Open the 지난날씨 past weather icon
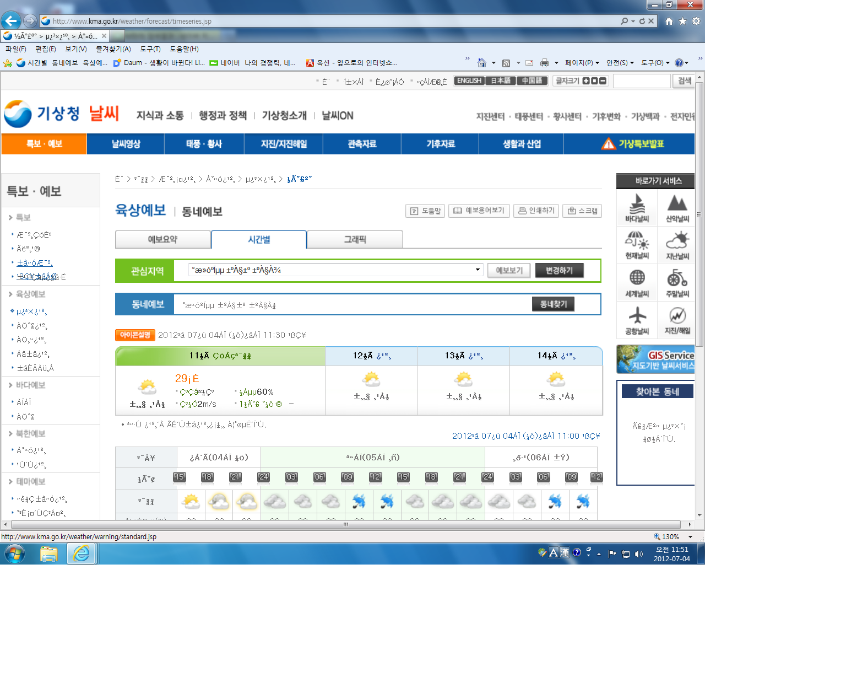This screenshot has width=846, height=677. coord(677,245)
